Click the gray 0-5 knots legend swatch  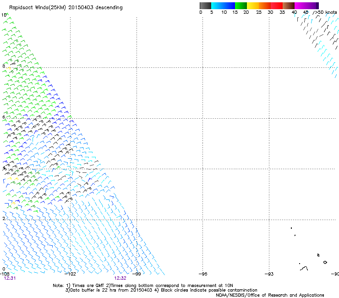pyautogui.click(x=205, y=6)
